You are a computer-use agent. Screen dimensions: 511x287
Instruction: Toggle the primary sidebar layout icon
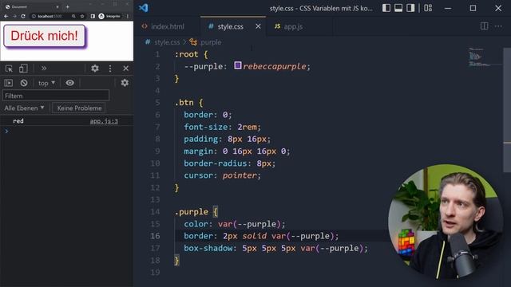tap(386, 8)
